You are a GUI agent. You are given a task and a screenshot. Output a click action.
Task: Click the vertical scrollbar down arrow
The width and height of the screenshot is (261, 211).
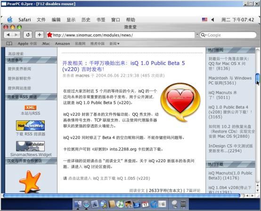(258, 190)
